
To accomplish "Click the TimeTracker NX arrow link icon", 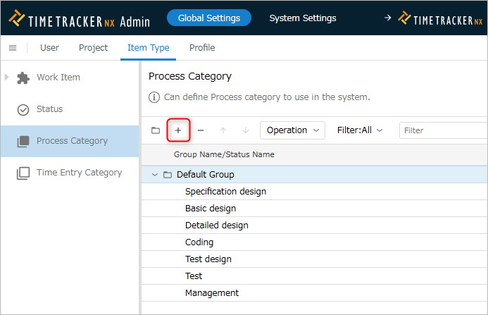I will 387,18.
